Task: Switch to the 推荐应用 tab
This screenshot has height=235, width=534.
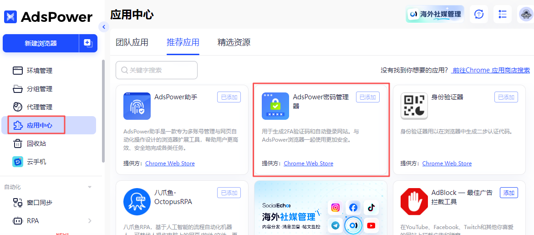Action: [183, 42]
